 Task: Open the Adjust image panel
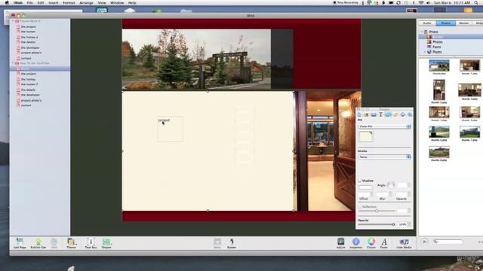340,242
